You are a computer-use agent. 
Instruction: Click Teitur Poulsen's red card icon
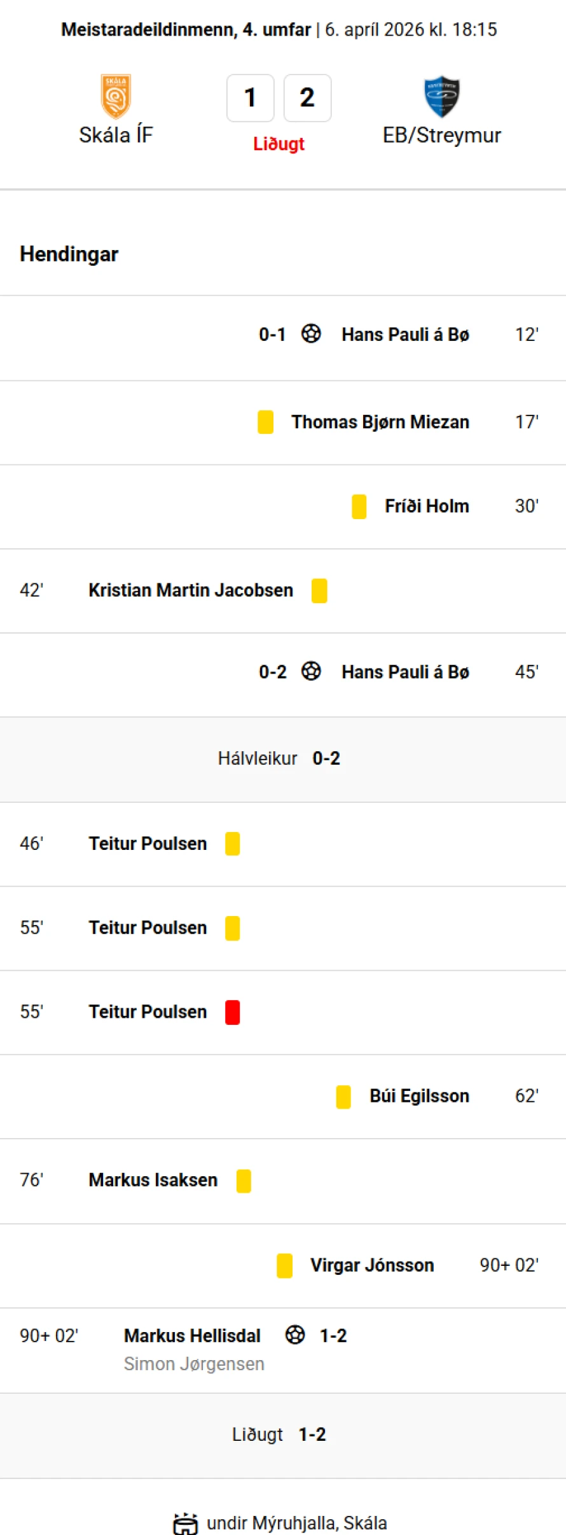tap(233, 1011)
